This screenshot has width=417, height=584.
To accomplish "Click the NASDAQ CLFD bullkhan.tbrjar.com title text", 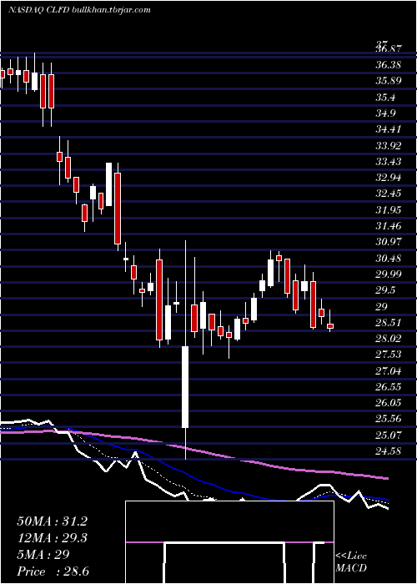I will [79, 10].
